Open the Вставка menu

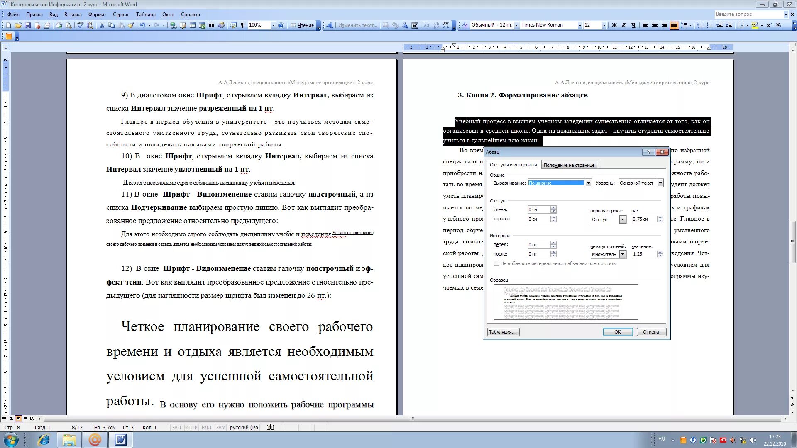[72, 14]
